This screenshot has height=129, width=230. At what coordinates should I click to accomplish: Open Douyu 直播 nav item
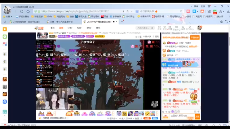tap(61, 28)
